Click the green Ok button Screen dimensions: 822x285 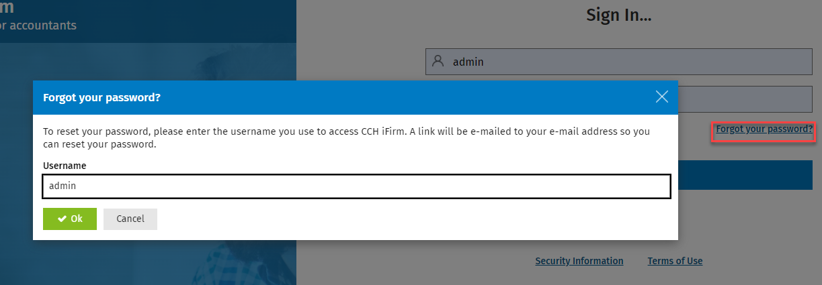tap(70, 219)
